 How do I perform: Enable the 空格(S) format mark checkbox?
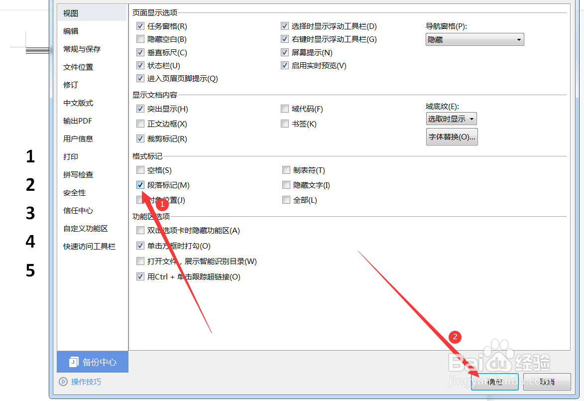coord(140,170)
